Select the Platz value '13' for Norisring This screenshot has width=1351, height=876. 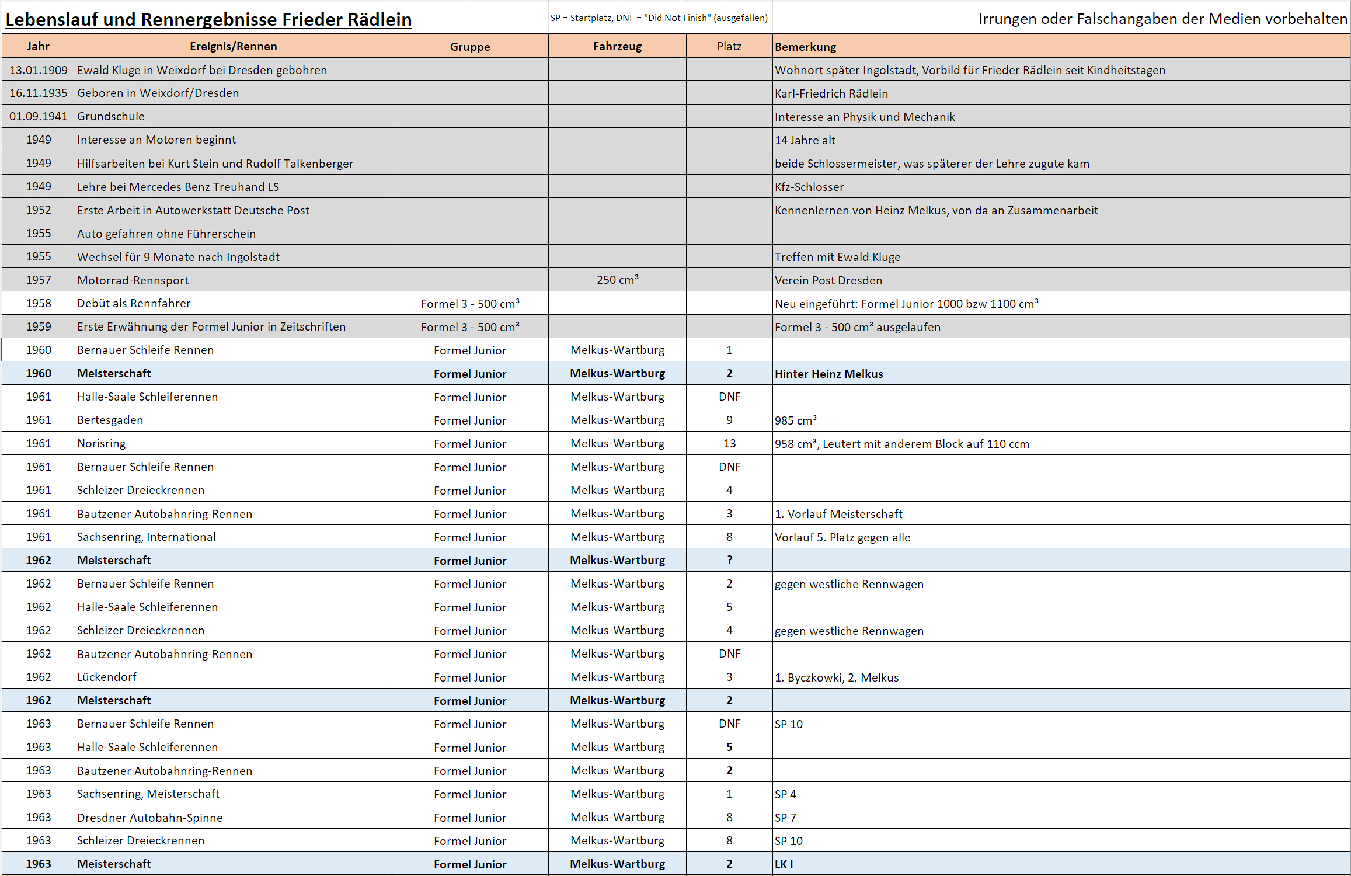click(729, 443)
